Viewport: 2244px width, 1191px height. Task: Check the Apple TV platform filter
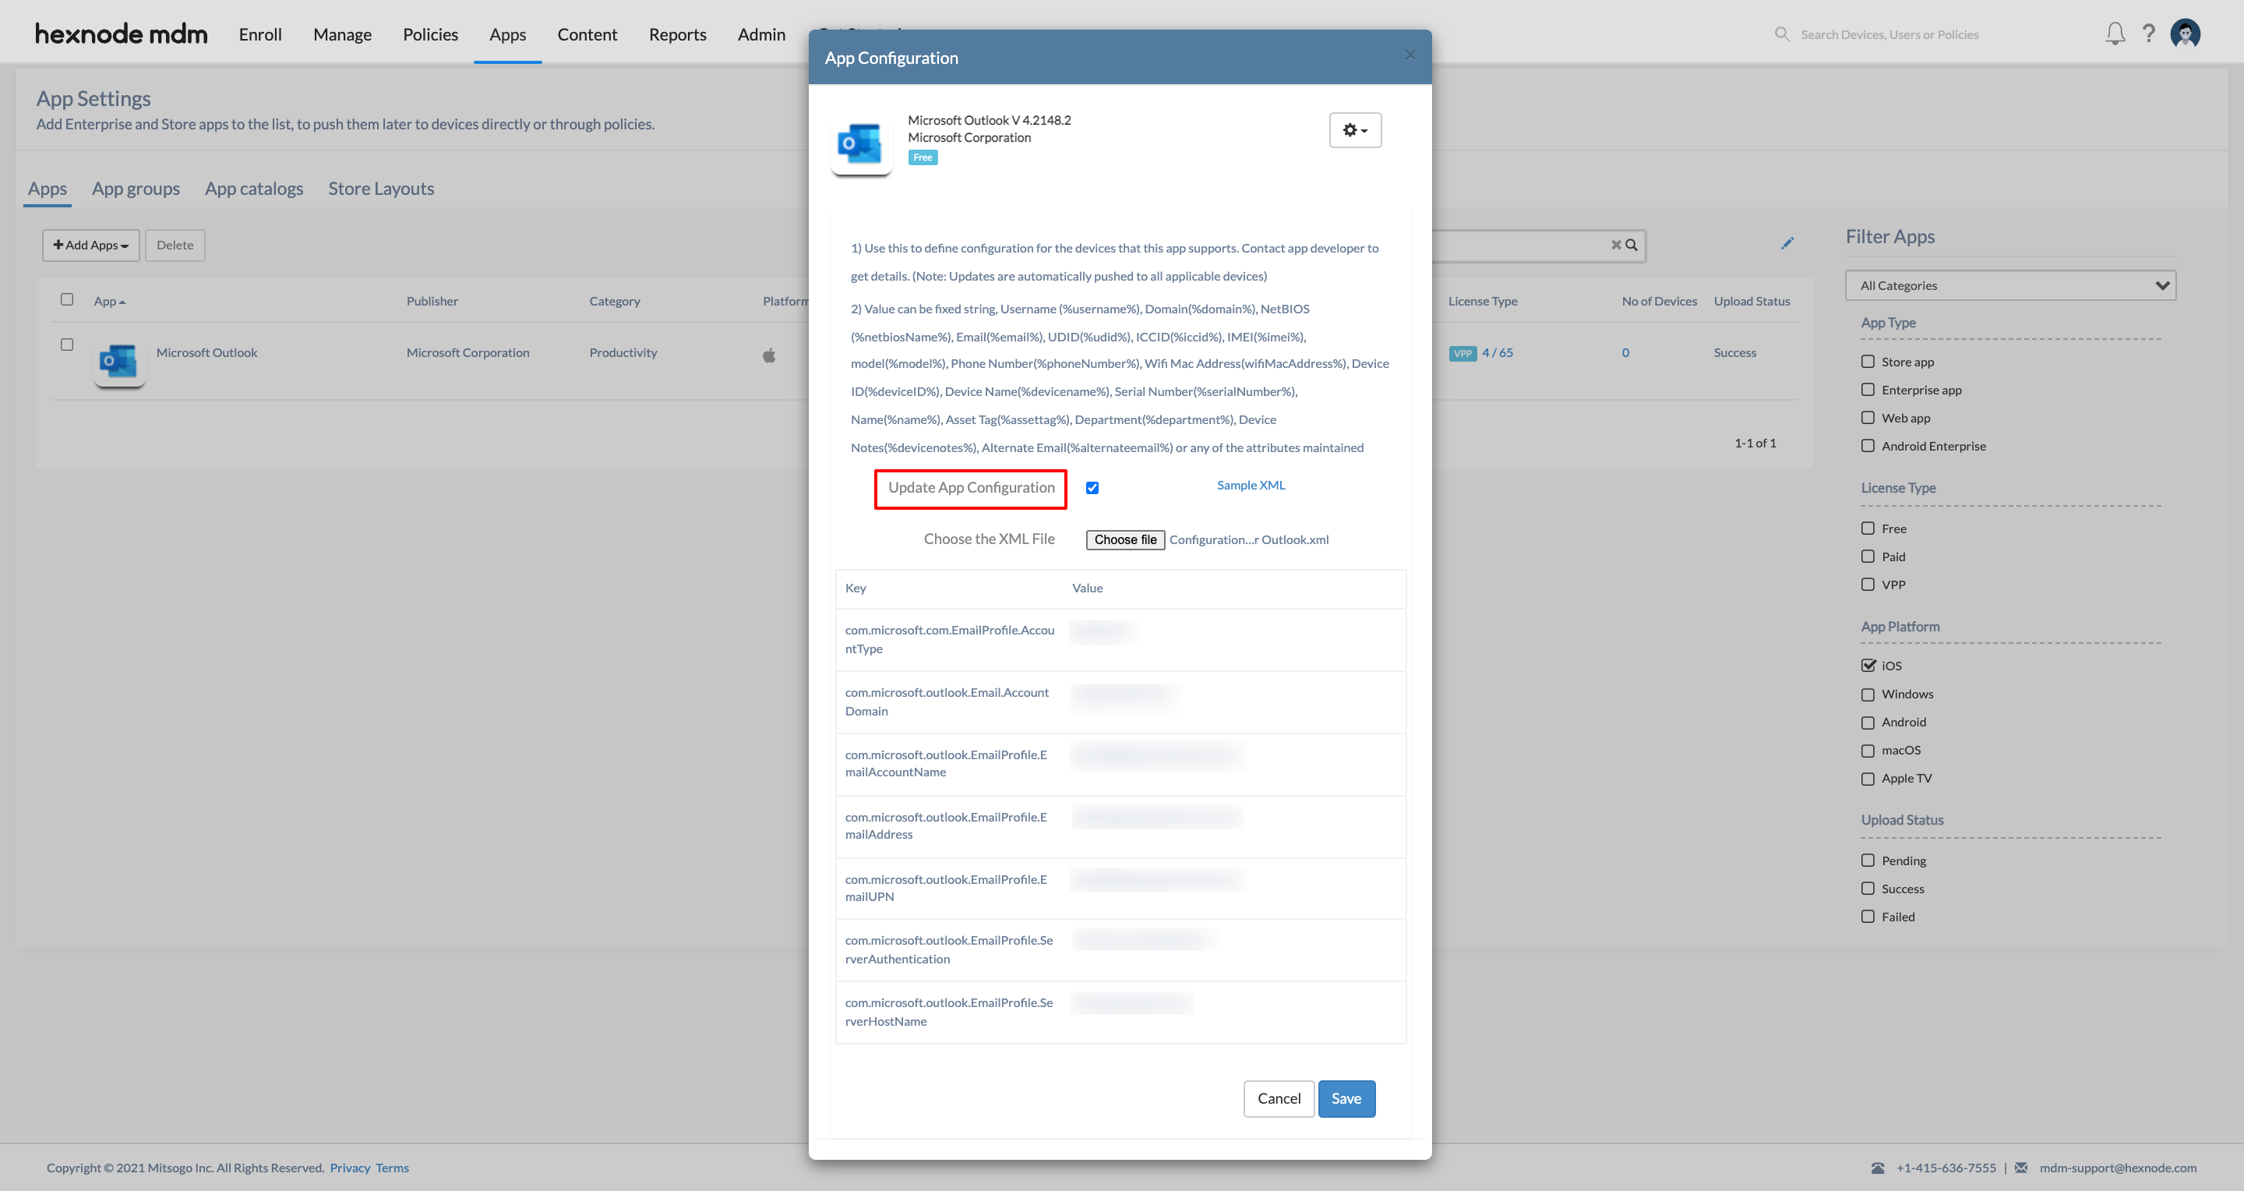click(1868, 779)
